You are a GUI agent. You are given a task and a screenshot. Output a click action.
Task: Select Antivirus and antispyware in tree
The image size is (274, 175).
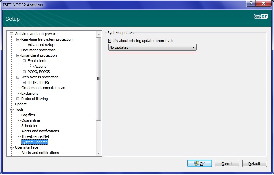click(36, 34)
